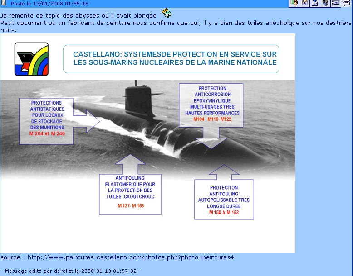Click the edit message icon
The image size is (353, 276).
[x=304, y=3]
